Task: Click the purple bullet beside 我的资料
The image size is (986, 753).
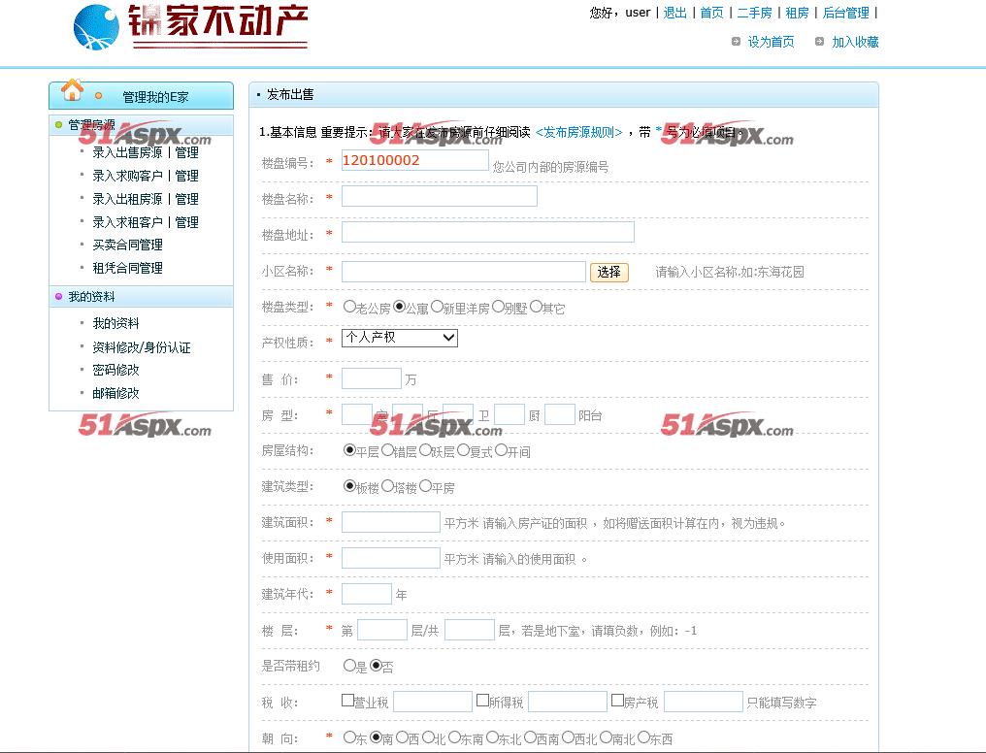Action: click(58, 297)
